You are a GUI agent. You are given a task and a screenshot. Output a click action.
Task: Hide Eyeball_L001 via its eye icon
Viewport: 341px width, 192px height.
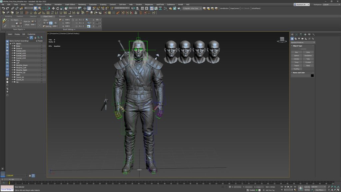click(x=12, y=51)
